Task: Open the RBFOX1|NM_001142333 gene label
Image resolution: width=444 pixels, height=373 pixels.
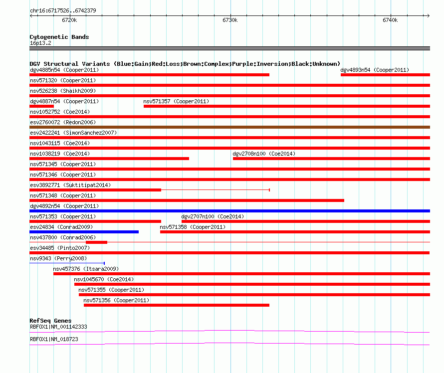Action: pos(58,327)
